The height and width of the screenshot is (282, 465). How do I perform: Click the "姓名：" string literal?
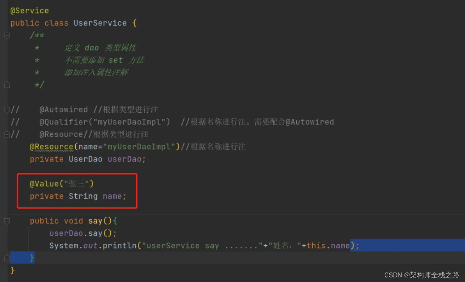click(285, 246)
